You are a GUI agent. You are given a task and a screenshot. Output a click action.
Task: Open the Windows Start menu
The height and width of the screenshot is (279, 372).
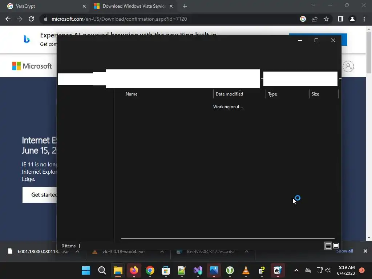[x=86, y=270]
